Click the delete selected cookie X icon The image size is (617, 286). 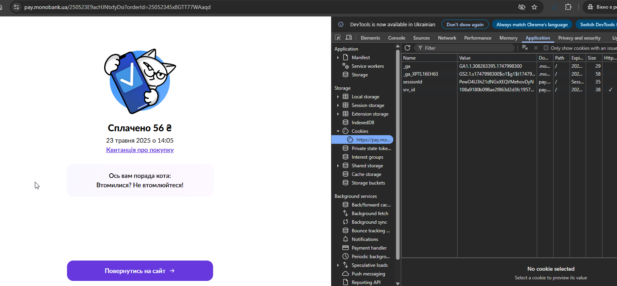click(536, 48)
